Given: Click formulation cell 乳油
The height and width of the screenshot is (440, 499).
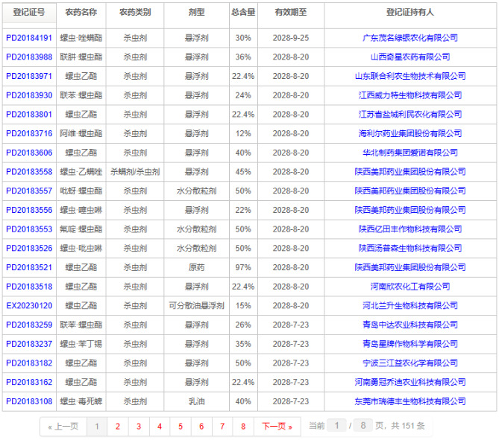Looking at the screenshot, I should point(196,401).
